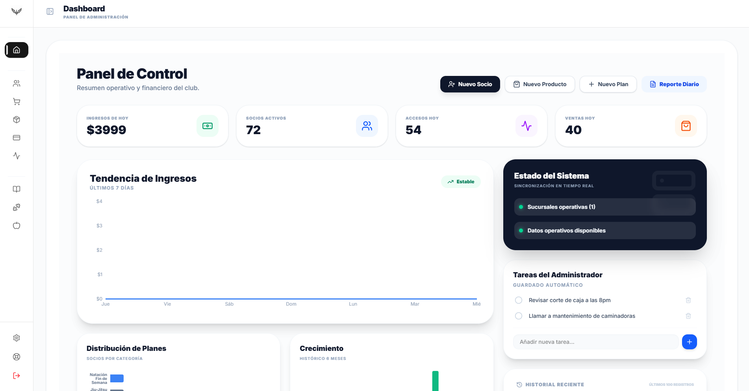Image resolution: width=749 pixels, height=391 pixels.
Task: Mark 'Revisar corte de caja a las 8pm' done
Action: (x=519, y=300)
